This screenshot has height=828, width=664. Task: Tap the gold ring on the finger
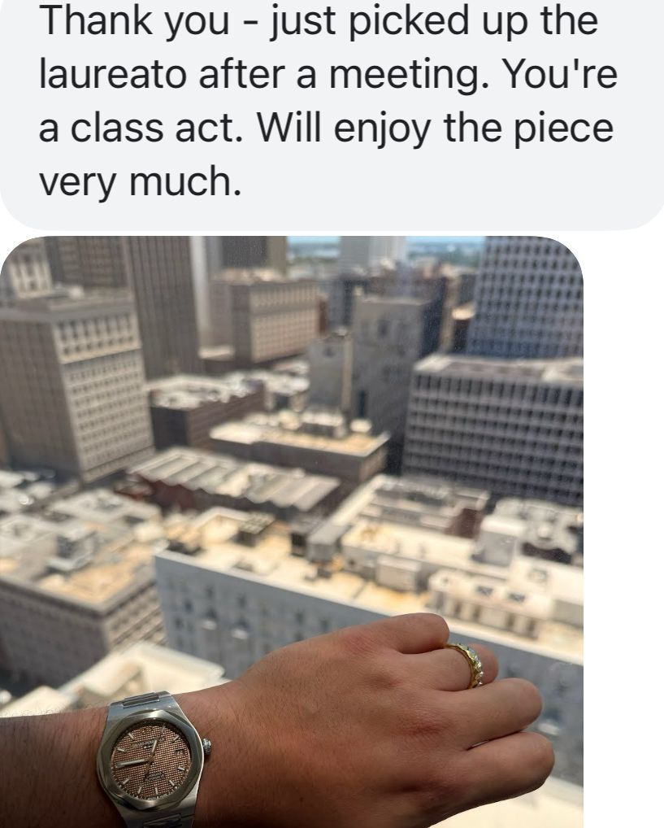(467, 664)
